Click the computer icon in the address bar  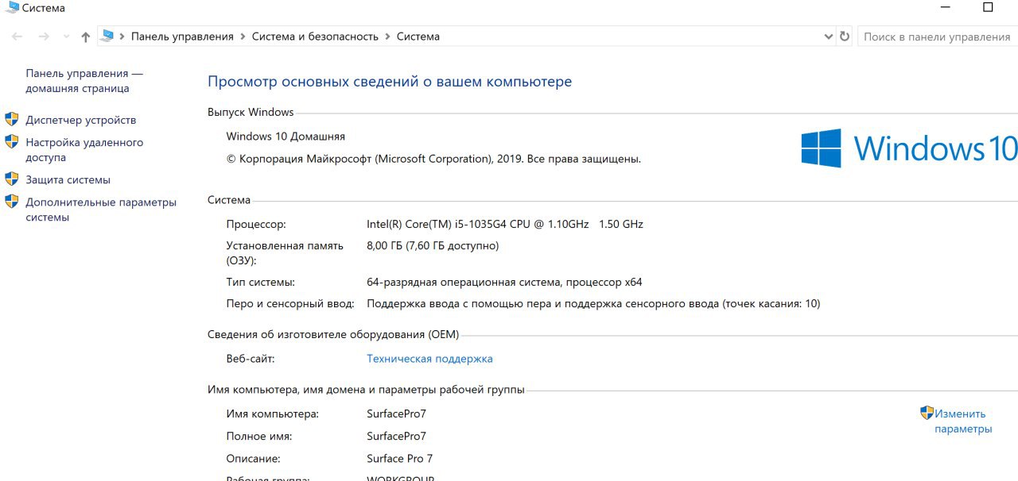point(107,37)
